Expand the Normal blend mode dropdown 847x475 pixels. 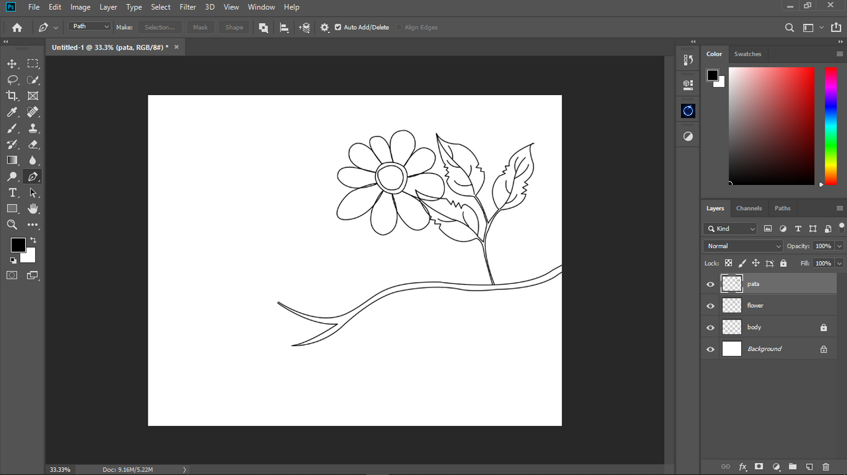[x=743, y=246]
